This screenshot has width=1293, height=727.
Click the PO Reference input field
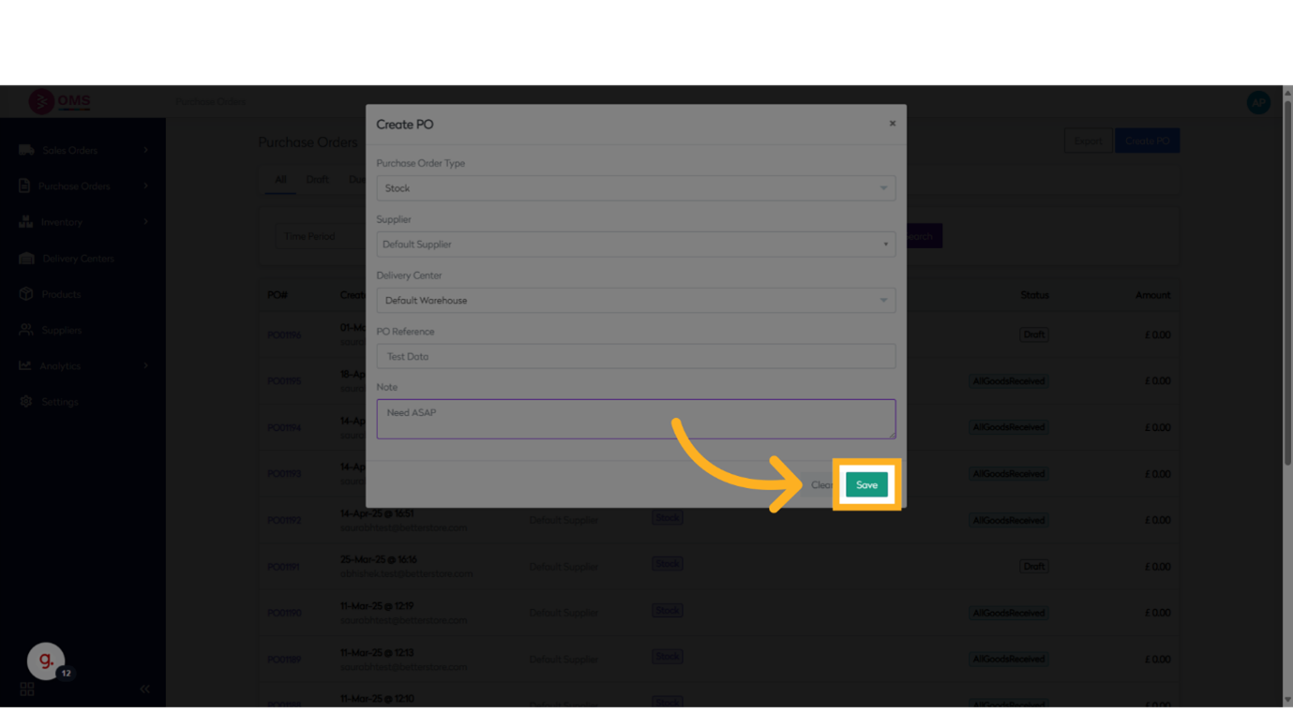(x=636, y=356)
